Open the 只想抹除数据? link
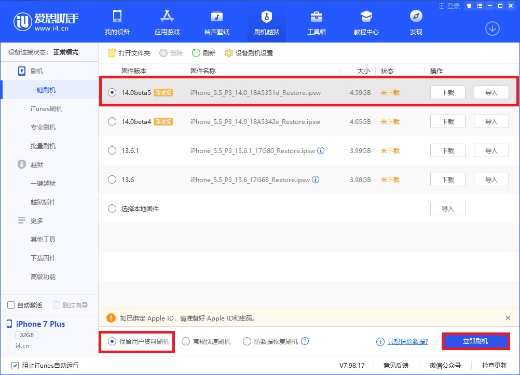 [x=408, y=341]
